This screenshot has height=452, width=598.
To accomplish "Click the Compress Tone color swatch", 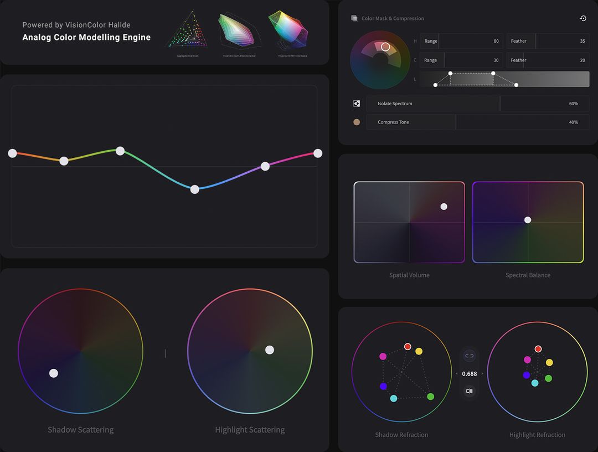I will 356,122.
